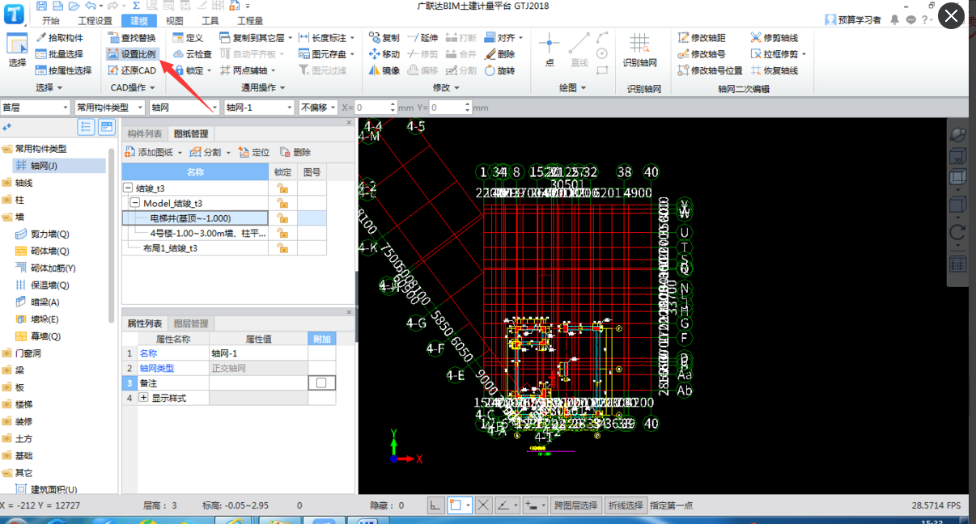
Task: Open 查找替换 find and replace
Action: click(x=131, y=38)
